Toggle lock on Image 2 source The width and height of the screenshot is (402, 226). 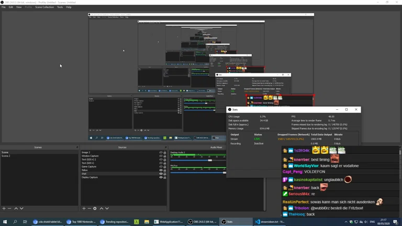(165, 152)
